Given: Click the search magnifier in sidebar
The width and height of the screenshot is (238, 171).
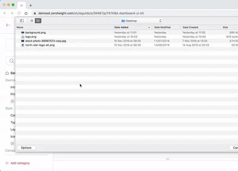Looking at the screenshot, I should coord(12,61).
